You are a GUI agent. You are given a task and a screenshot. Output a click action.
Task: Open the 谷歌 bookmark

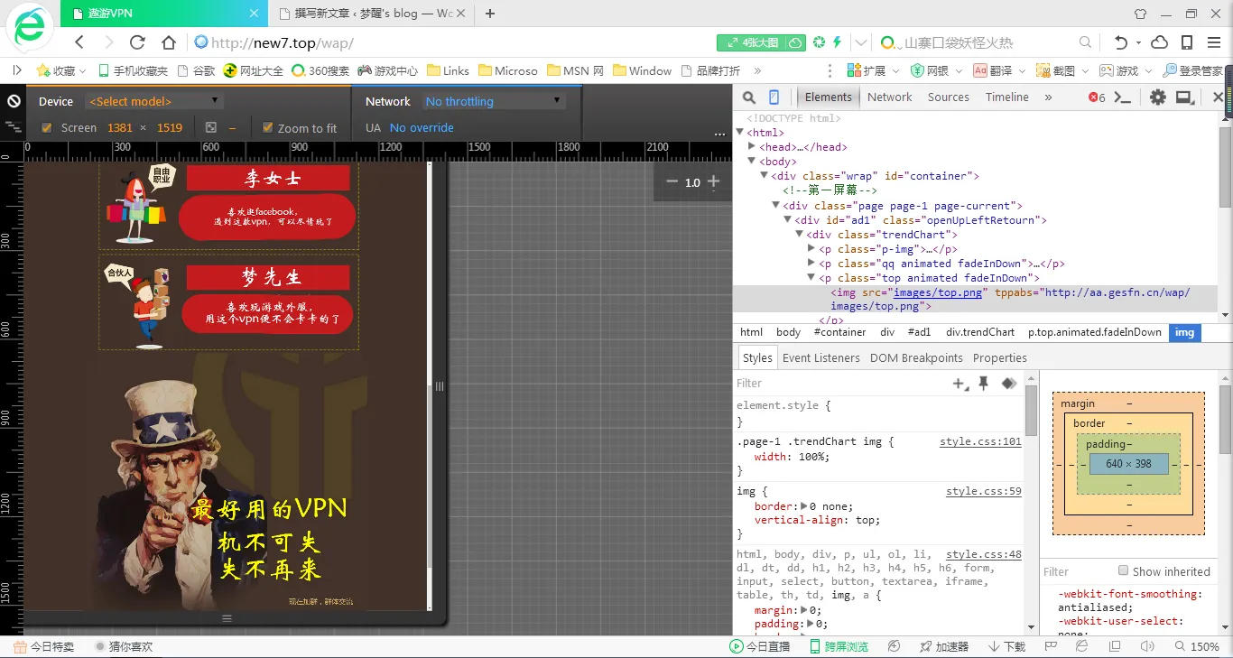197,70
